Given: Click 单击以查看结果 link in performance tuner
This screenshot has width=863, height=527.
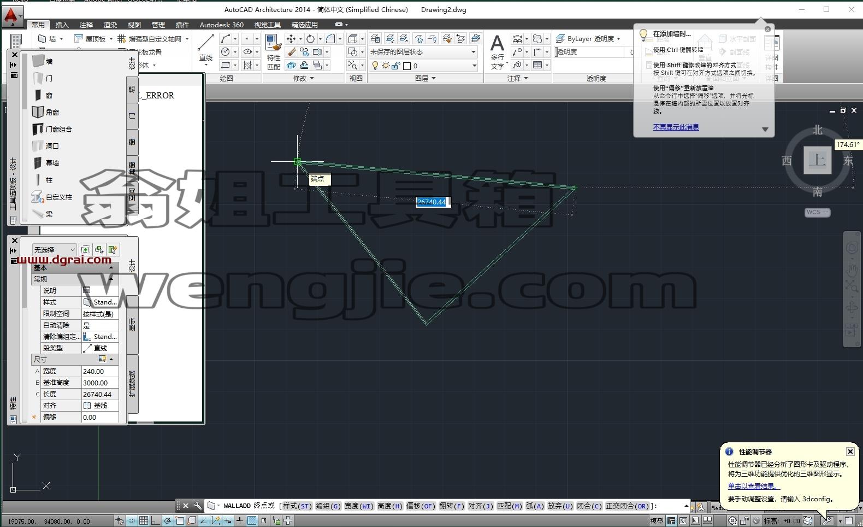Looking at the screenshot, I should pyautogui.click(x=754, y=486).
